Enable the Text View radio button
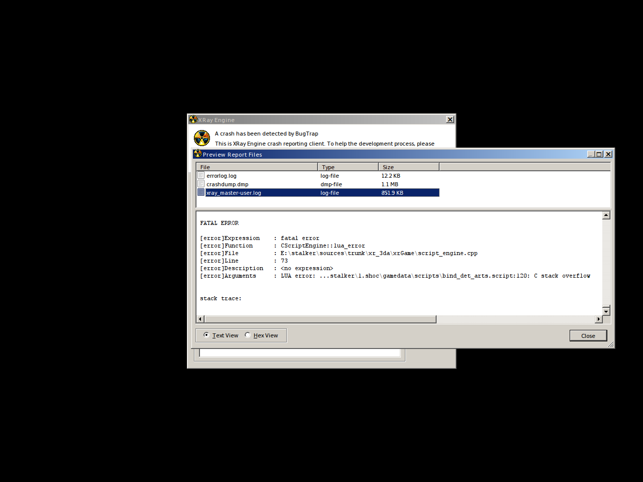643x482 pixels. 206,335
